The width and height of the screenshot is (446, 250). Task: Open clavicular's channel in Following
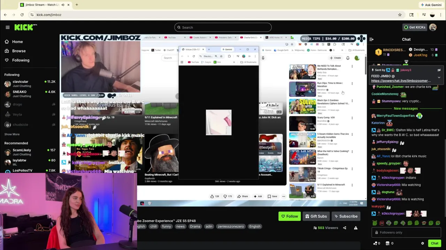30,84
